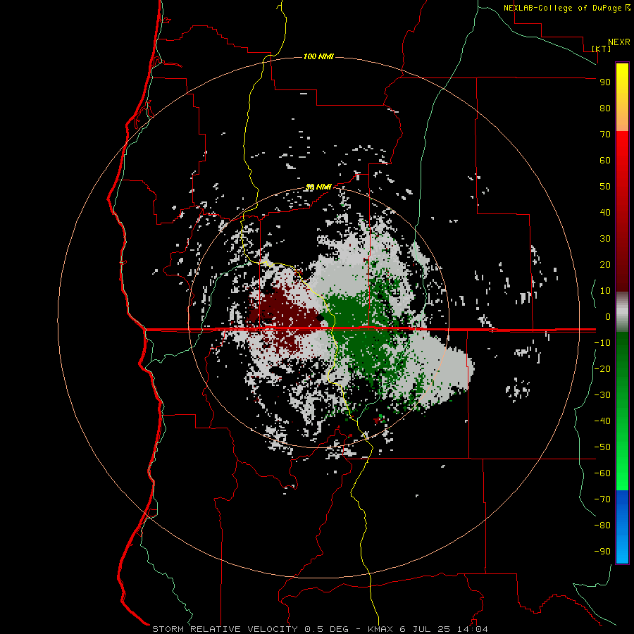This screenshot has width=634, height=634.
Task: Click the '-50' value on the velocity scale
Action: pos(602,447)
